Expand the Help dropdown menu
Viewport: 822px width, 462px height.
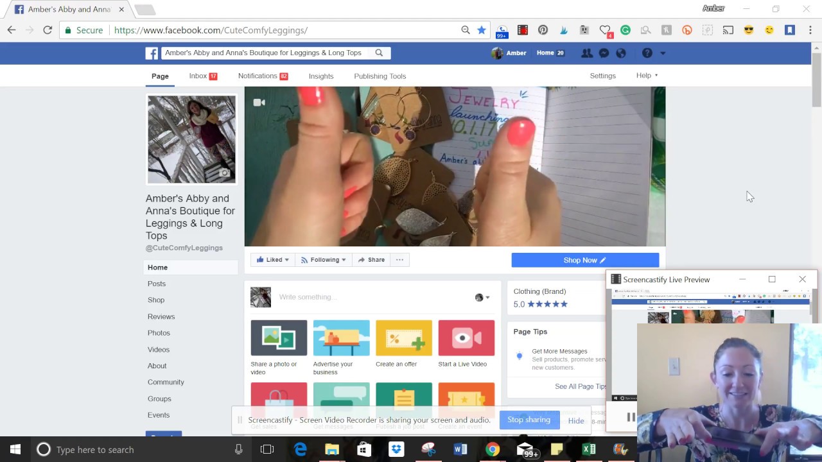tap(647, 76)
